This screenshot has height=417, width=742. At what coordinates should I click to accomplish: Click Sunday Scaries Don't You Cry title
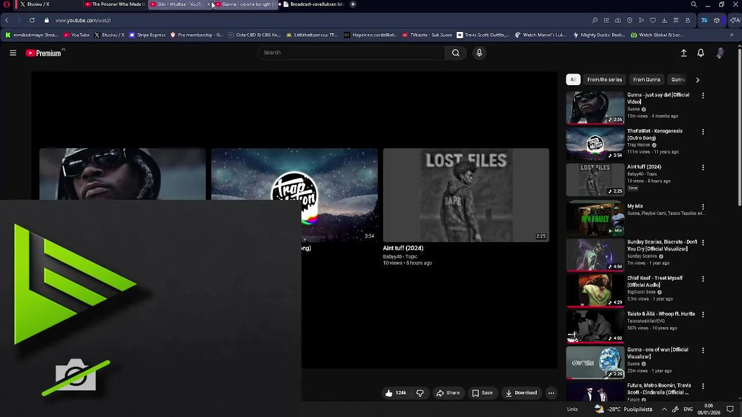(662, 246)
